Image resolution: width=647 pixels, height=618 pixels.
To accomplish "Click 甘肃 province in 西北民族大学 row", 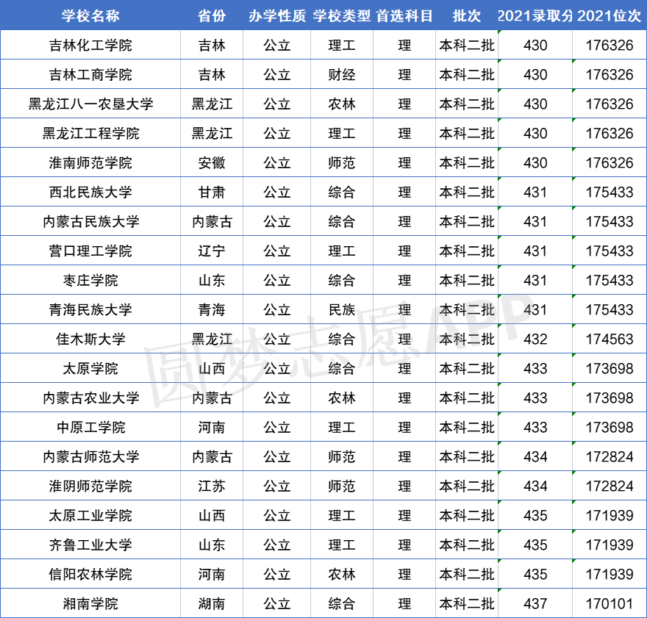I will (212, 192).
